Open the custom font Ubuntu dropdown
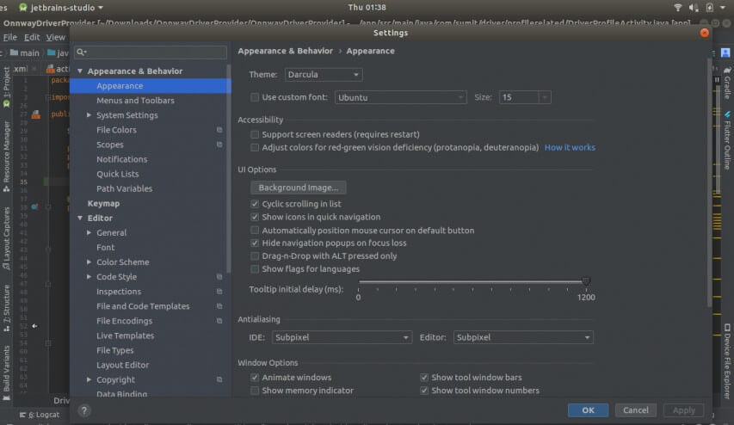 [x=401, y=97]
